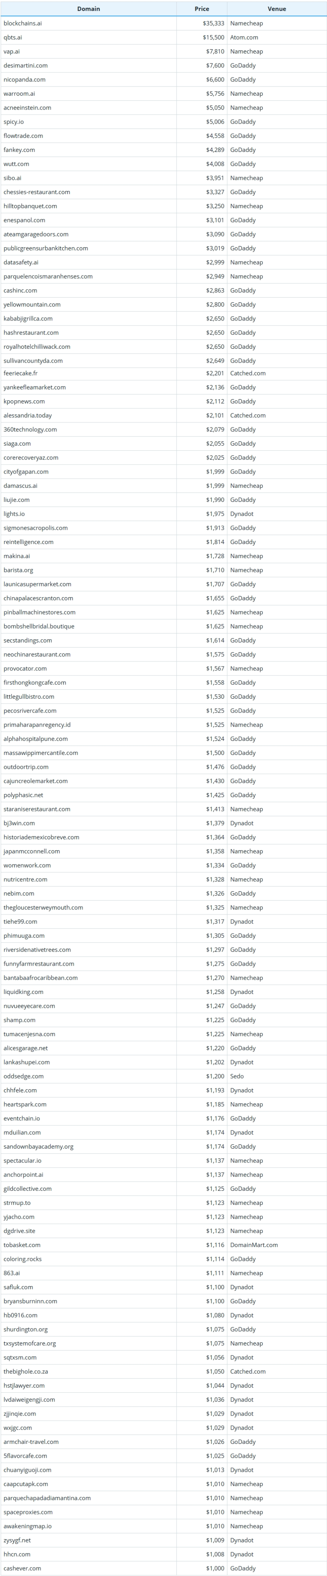The width and height of the screenshot is (327, 1576).
Task: Open the spicy.io domain entry
Action: [14, 122]
